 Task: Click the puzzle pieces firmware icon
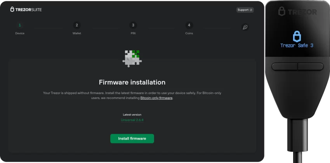132,58
